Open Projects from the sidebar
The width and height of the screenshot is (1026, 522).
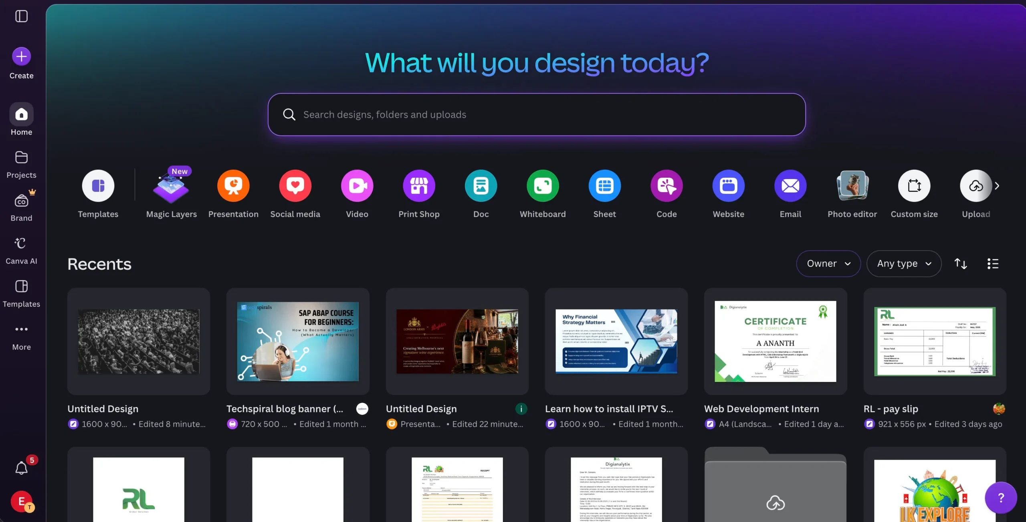point(21,164)
